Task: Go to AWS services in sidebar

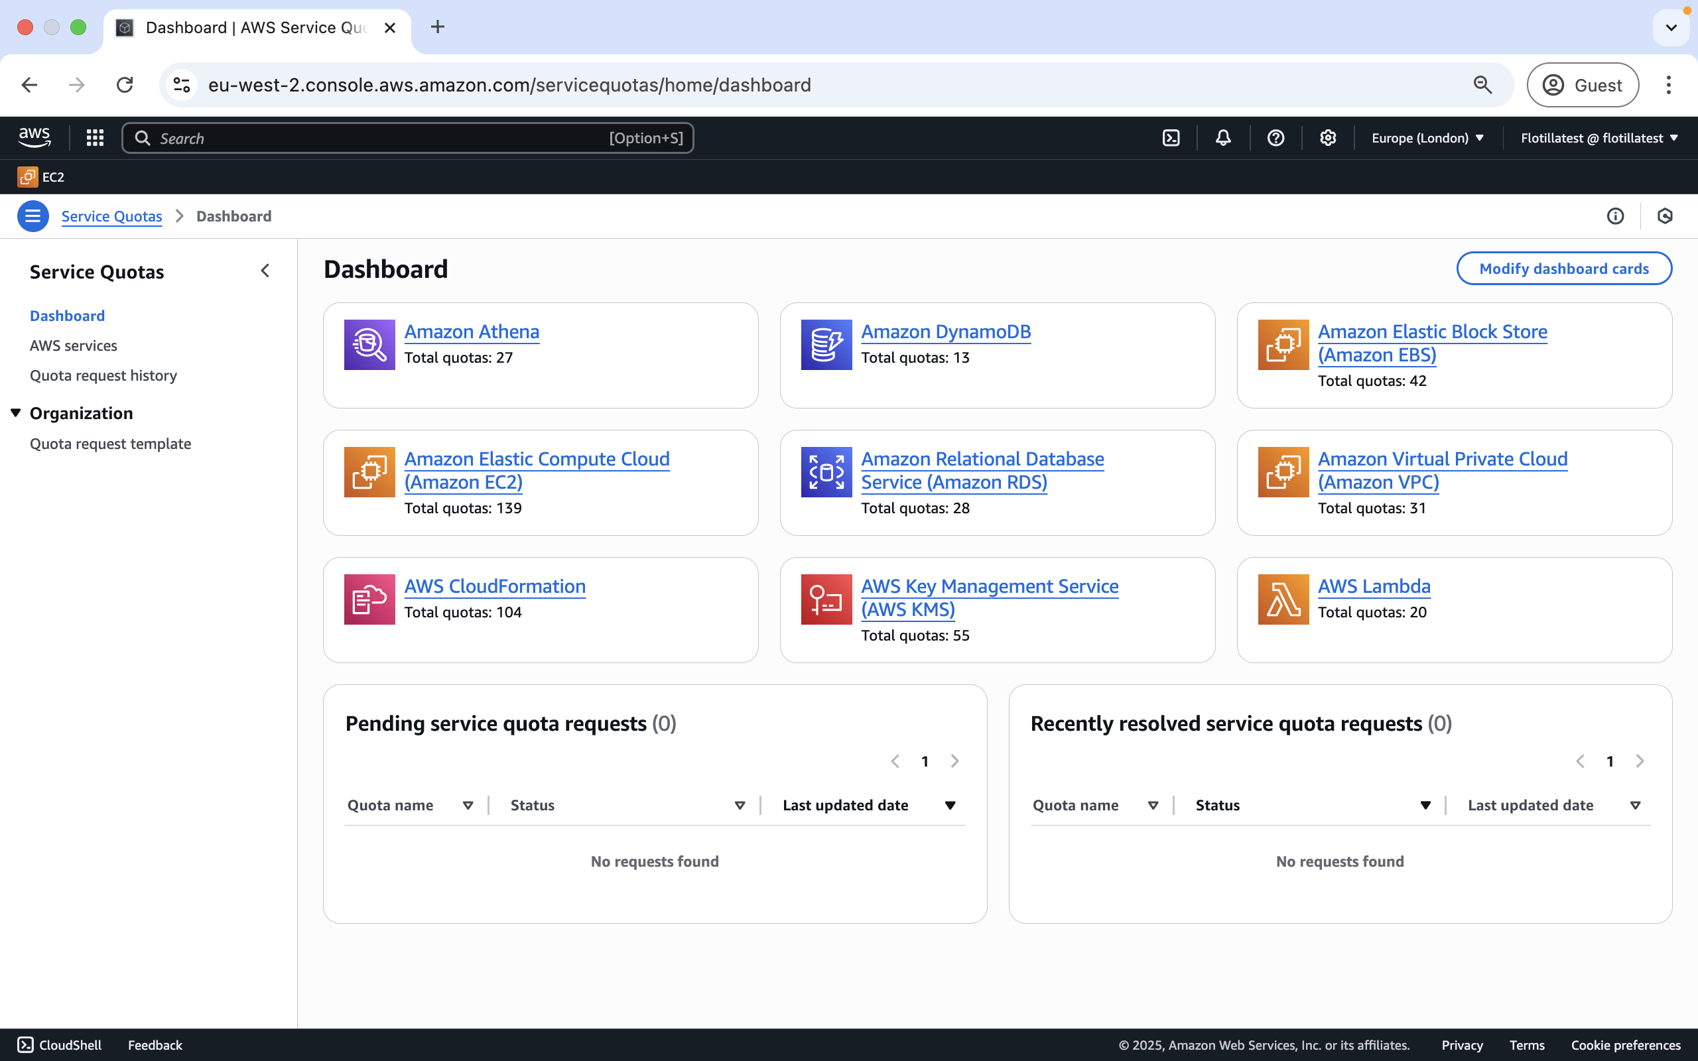Action: pos(73,346)
